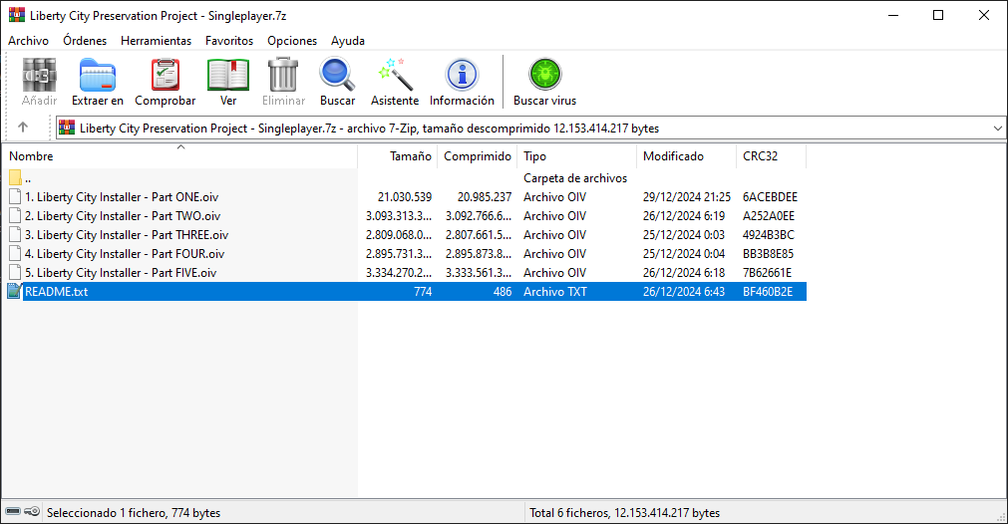Sort by Modificado column header
Viewport: 1008px width, 524px height.
[686, 156]
